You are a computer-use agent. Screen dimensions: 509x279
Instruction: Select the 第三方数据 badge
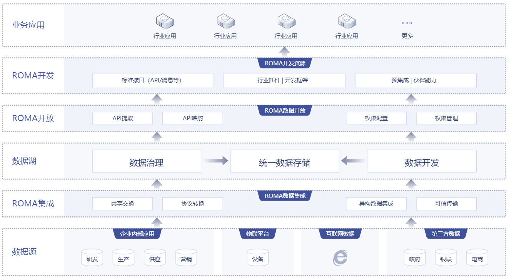[x=446, y=234]
